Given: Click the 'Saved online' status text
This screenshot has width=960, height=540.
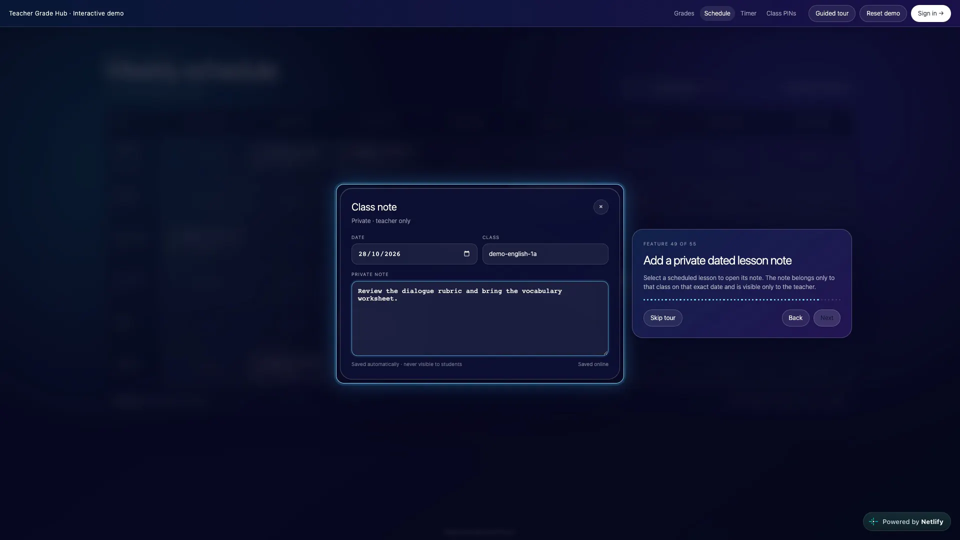Looking at the screenshot, I should tap(593, 364).
